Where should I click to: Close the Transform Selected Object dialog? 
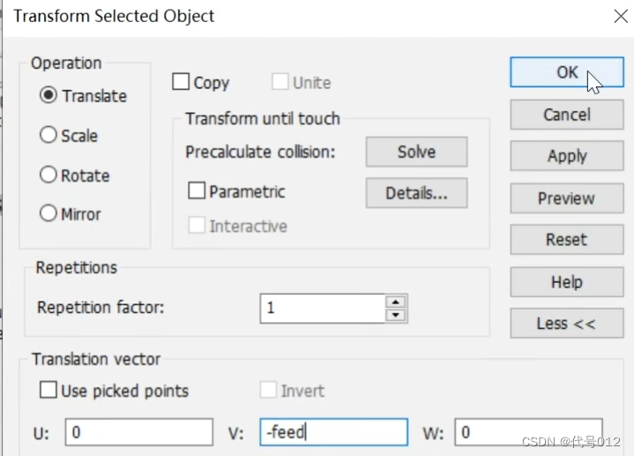[x=619, y=16]
